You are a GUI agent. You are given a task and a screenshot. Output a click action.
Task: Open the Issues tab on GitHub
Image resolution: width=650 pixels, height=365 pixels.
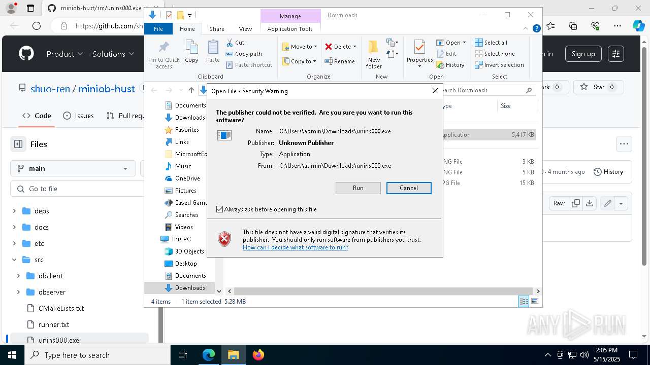point(79,116)
